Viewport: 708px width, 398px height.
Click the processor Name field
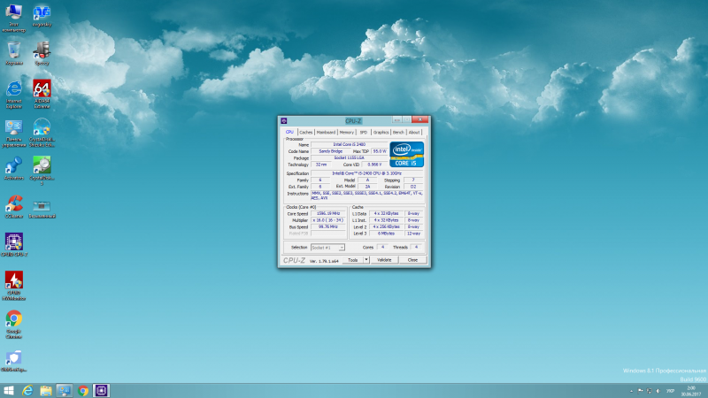click(349, 144)
